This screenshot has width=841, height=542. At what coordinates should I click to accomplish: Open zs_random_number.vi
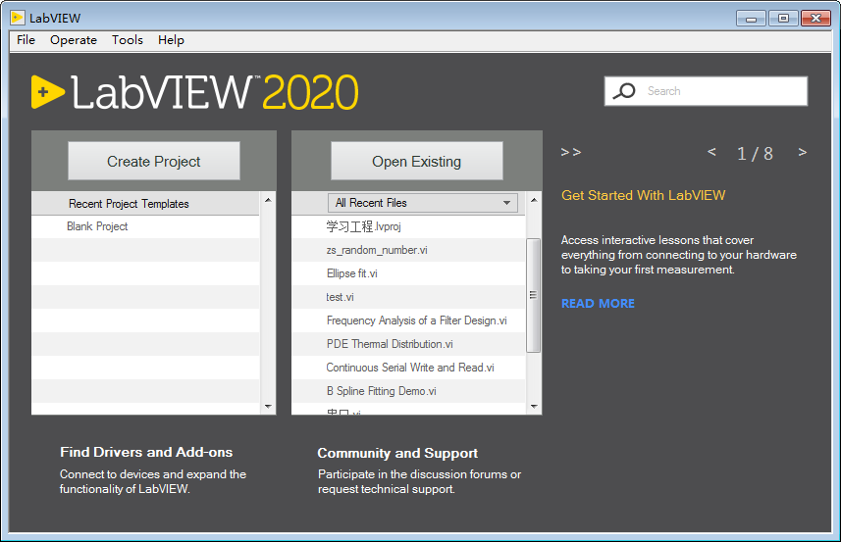pos(408,250)
